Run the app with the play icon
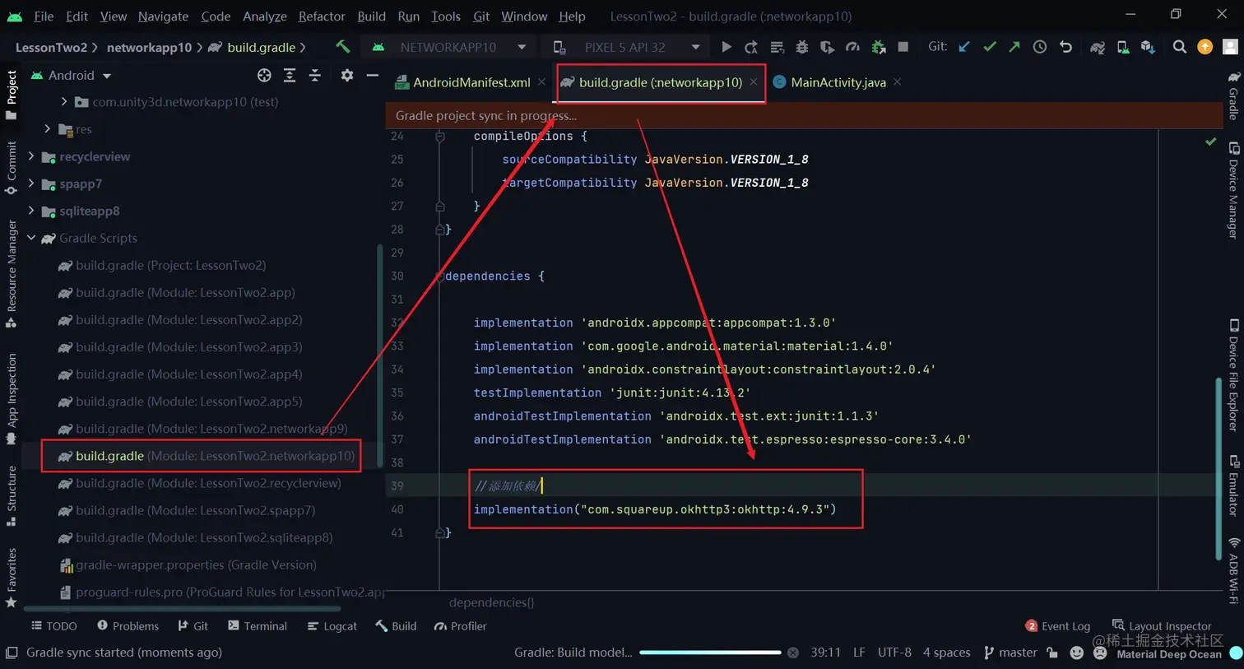 coord(726,47)
